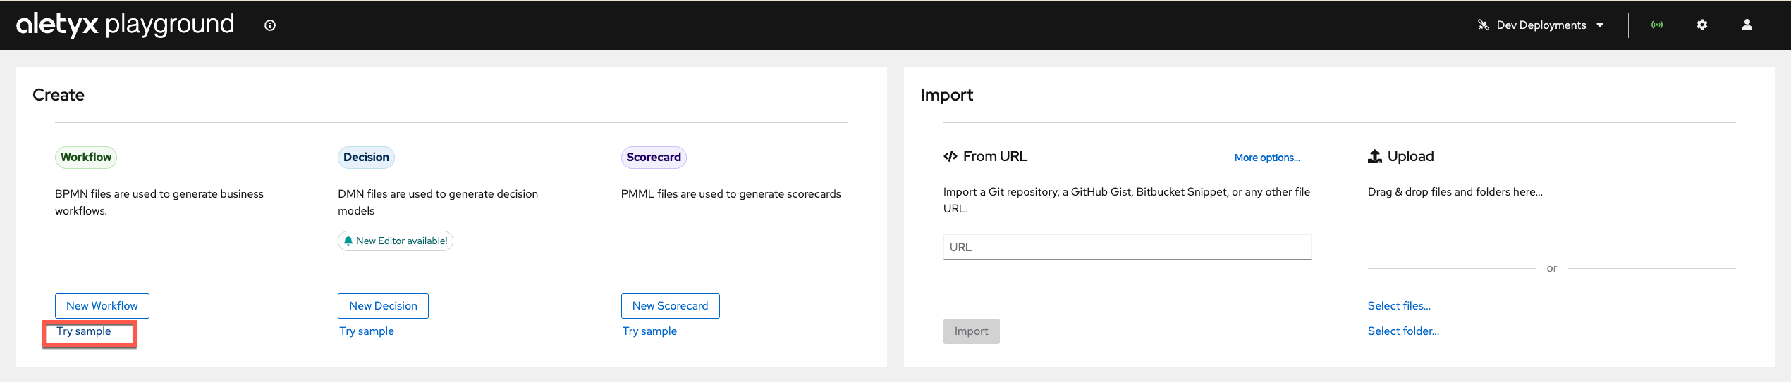Open the Select folder link
The image size is (1791, 382).
pyautogui.click(x=1403, y=331)
